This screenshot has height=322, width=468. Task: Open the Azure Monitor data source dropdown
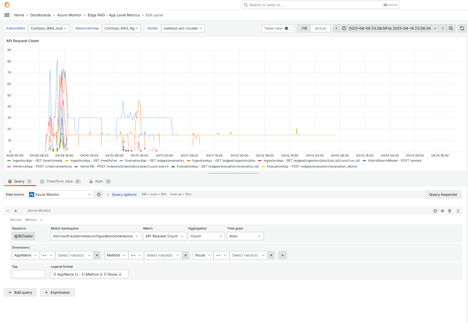(61, 195)
